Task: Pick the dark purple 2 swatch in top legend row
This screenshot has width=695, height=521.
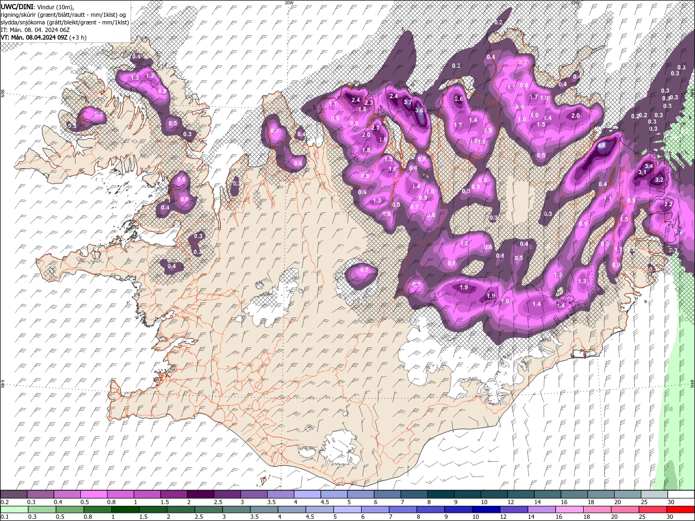Action: pos(200,494)
